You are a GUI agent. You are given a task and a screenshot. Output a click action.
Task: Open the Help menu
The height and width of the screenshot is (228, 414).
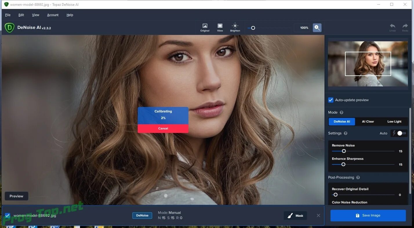(x=70, y=15)
